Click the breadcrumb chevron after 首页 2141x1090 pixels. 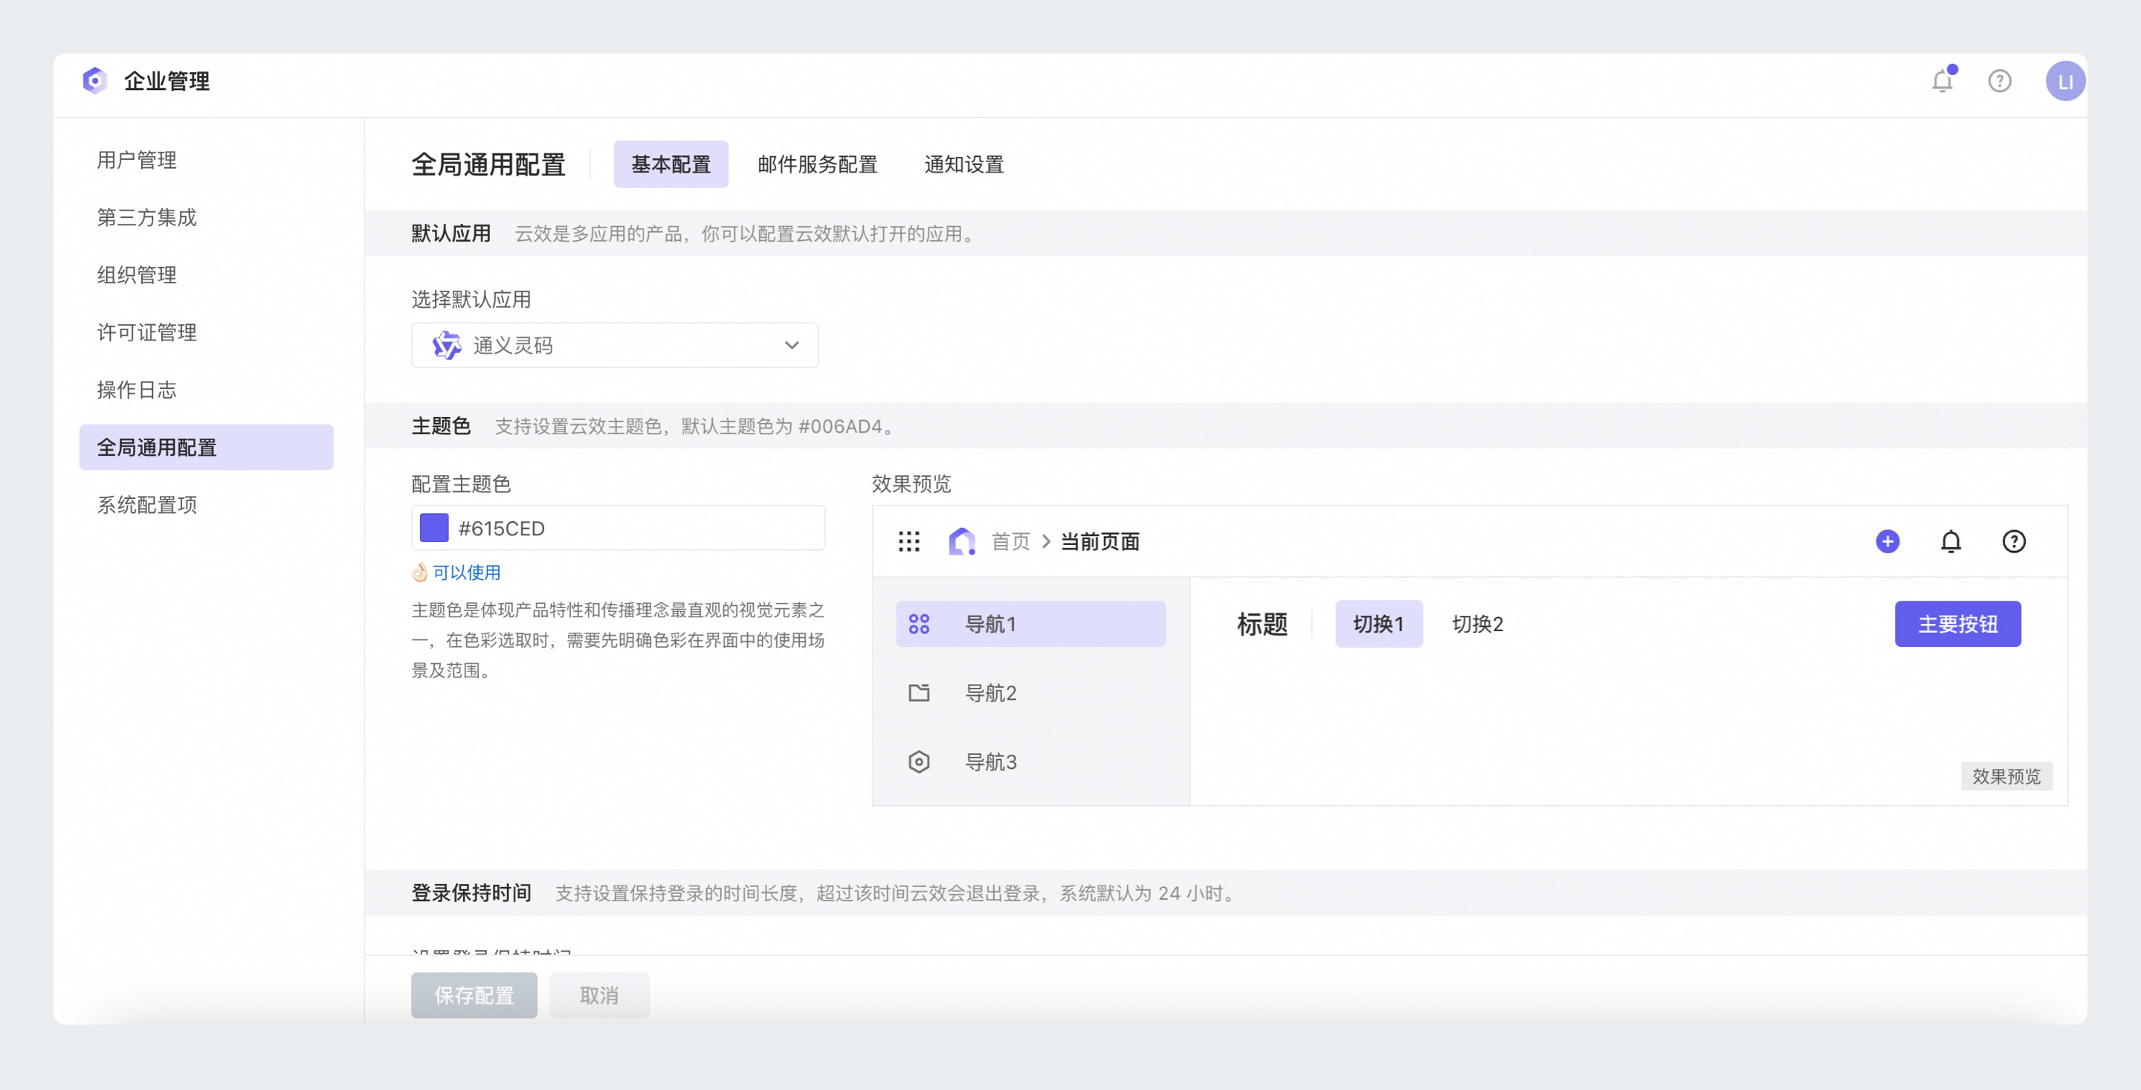1045,542
